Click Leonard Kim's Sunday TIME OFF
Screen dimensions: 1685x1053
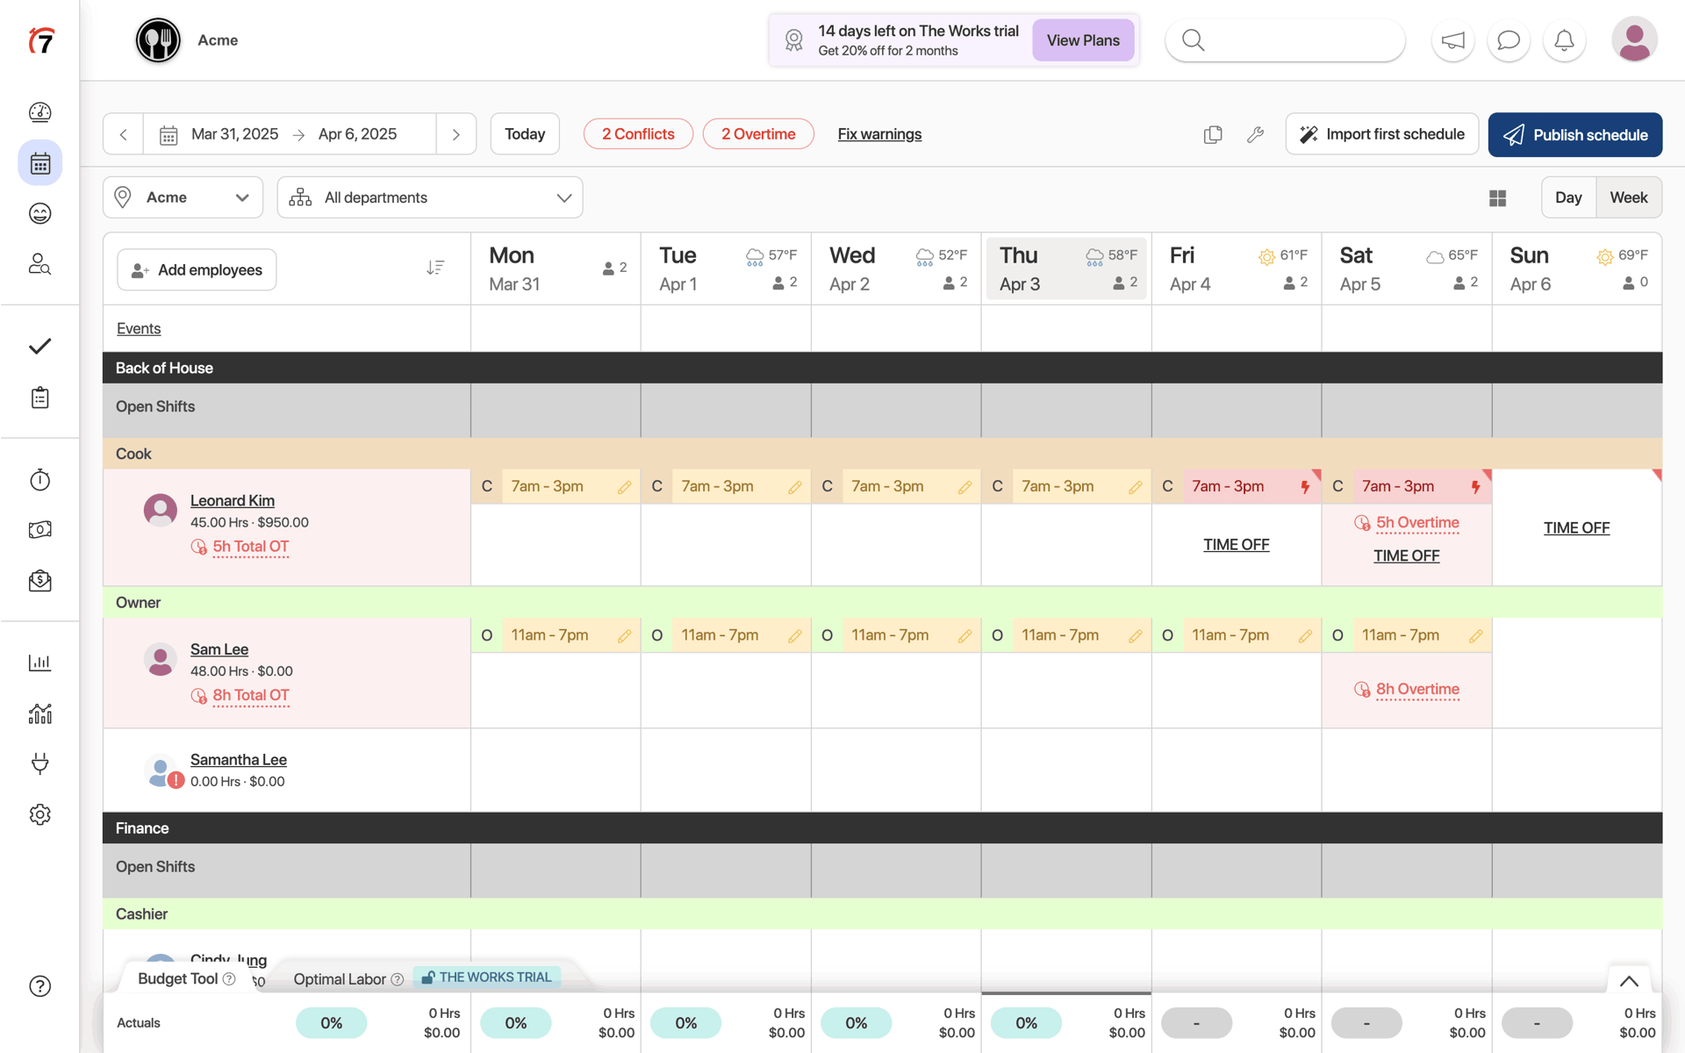[1576, 528]
